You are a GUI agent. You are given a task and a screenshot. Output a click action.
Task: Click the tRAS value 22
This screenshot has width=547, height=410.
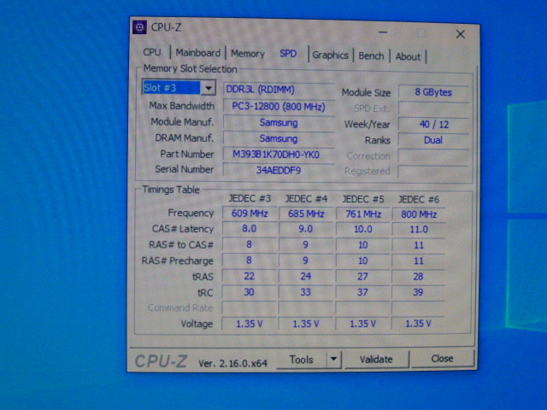[249, 276]
